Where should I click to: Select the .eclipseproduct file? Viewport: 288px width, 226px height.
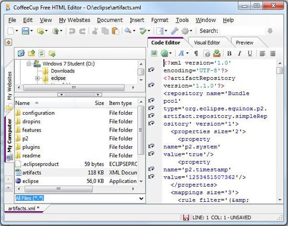click(76, 164)
